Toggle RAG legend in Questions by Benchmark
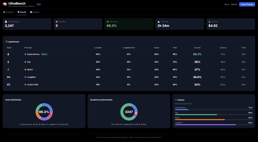This screenshot has height=142, width=258. (144, 124)
